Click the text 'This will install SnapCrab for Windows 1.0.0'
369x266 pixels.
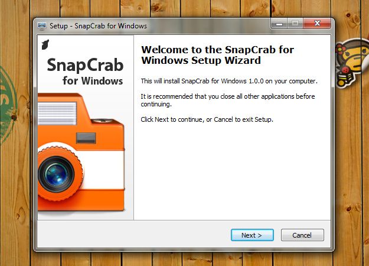pos(202,81)
